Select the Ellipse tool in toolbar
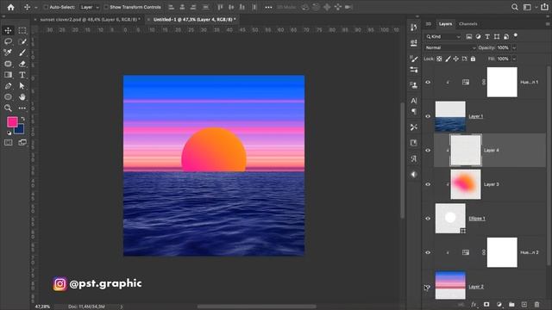 pos(8,97)
